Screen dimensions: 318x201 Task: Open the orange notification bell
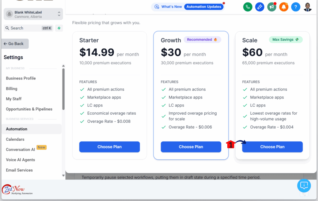(284, 7)
